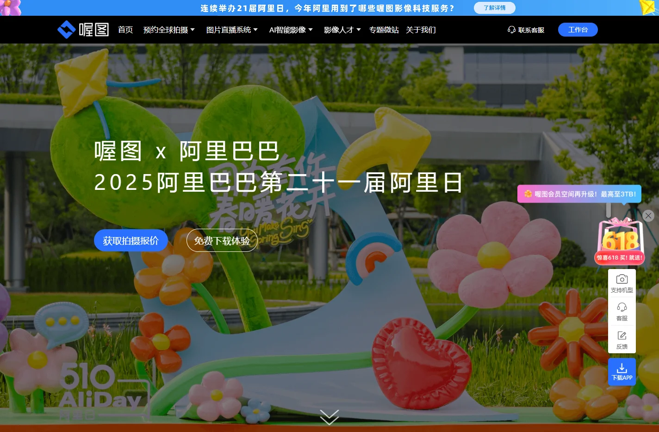Click the 下载APP download button

(x=622, y=371)
